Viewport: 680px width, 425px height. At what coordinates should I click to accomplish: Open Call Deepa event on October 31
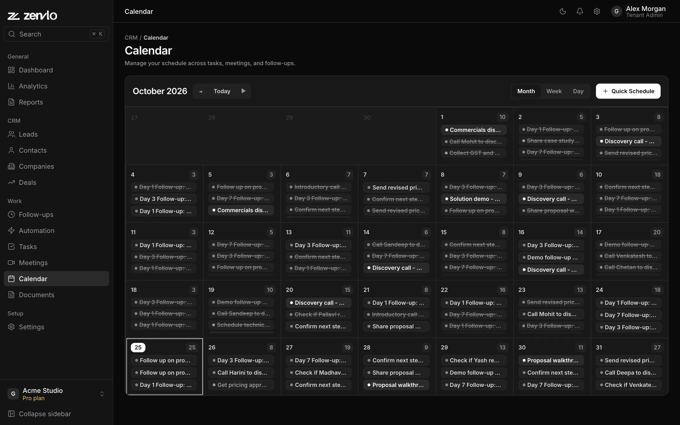coord(629,372)
